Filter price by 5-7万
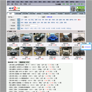The width and height of the screenshot is (92, 92). pos(39,28)
